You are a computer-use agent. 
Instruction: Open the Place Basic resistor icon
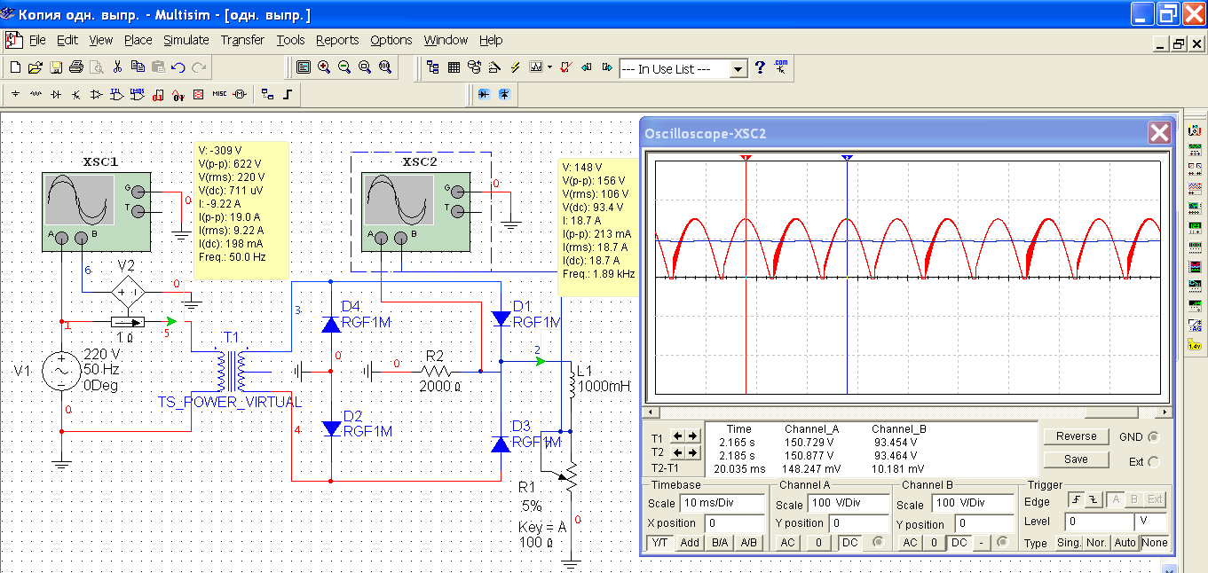[36, 94]
